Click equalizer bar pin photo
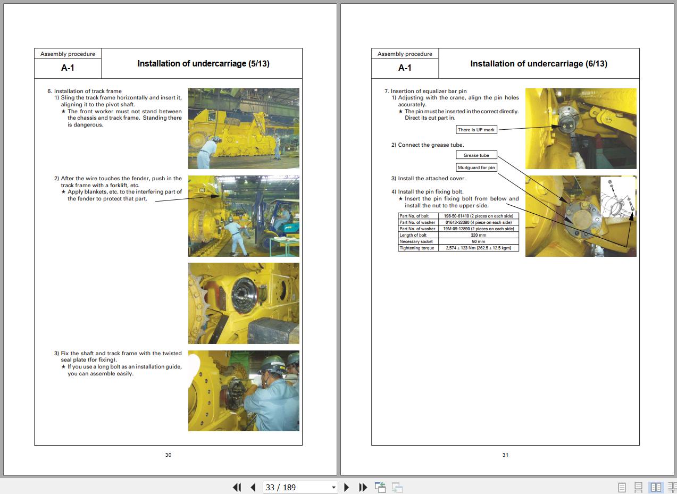The height and width of the screenshot is (494, 677). pyautogui.click(x=581, y=129)
